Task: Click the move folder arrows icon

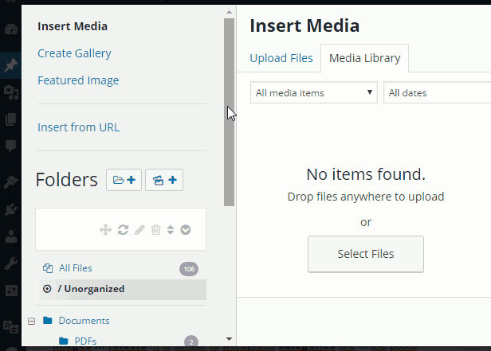Action: 104,230
